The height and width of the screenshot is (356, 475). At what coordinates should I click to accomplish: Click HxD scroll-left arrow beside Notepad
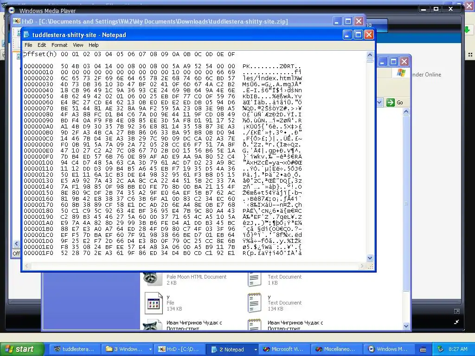point(16,243)
